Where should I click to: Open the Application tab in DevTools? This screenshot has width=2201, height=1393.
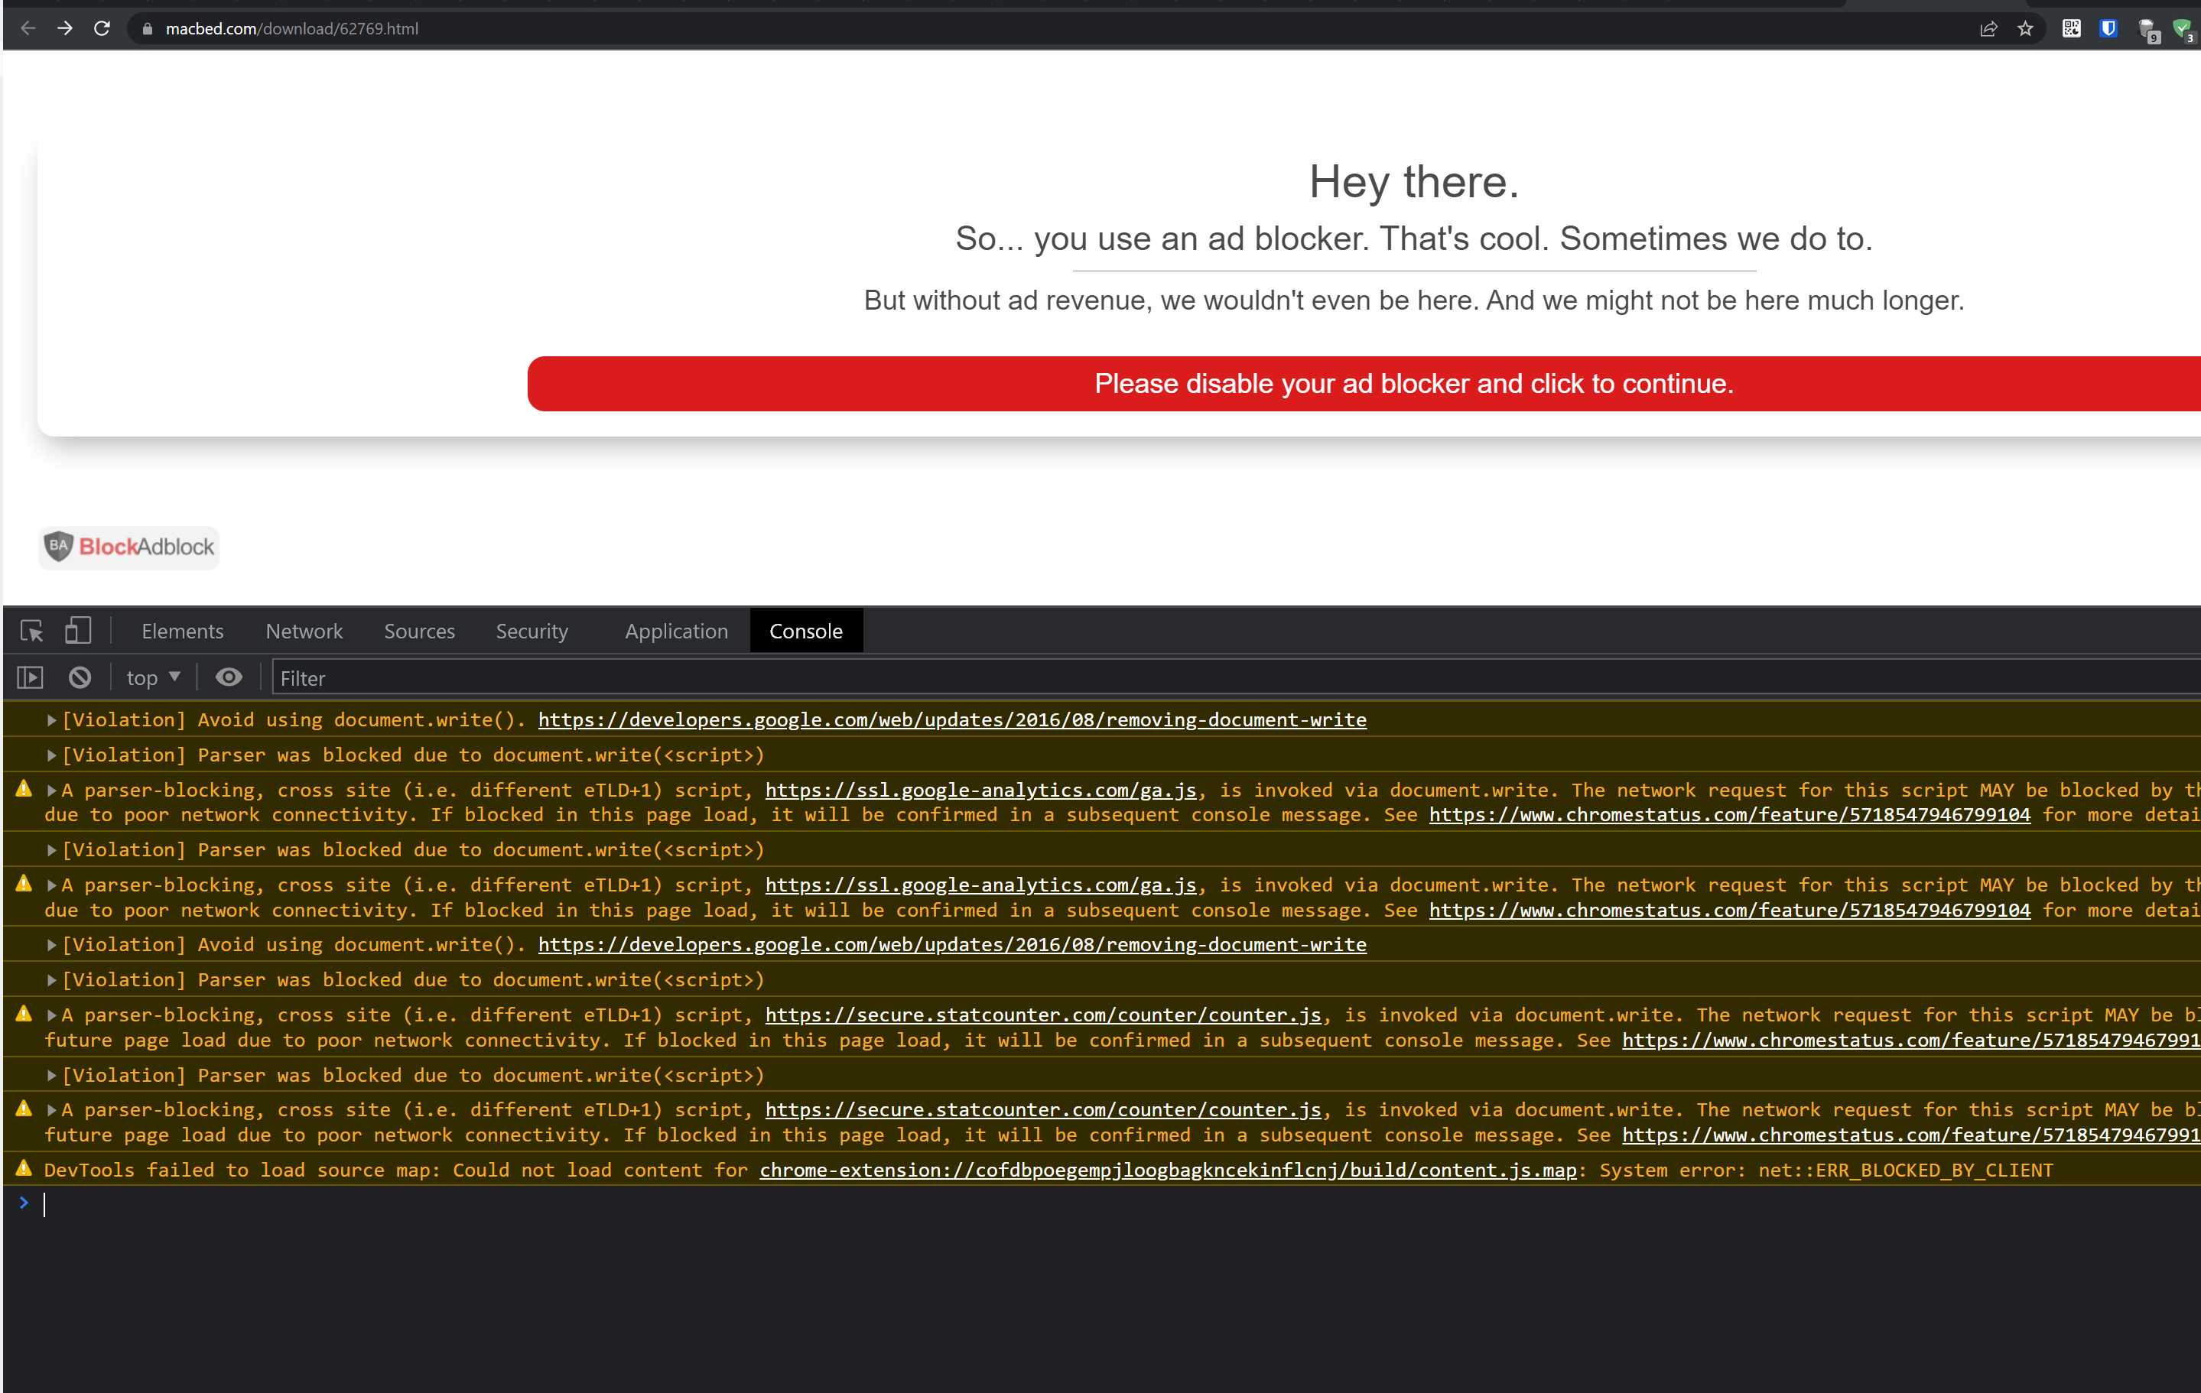[675, 631]
